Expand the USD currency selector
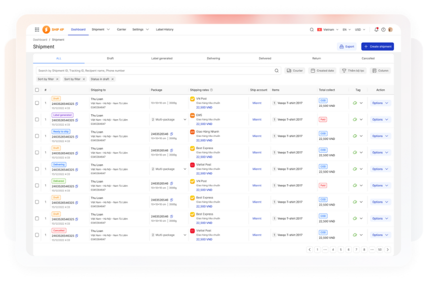The image size is (427, 284). pos(359,29)
